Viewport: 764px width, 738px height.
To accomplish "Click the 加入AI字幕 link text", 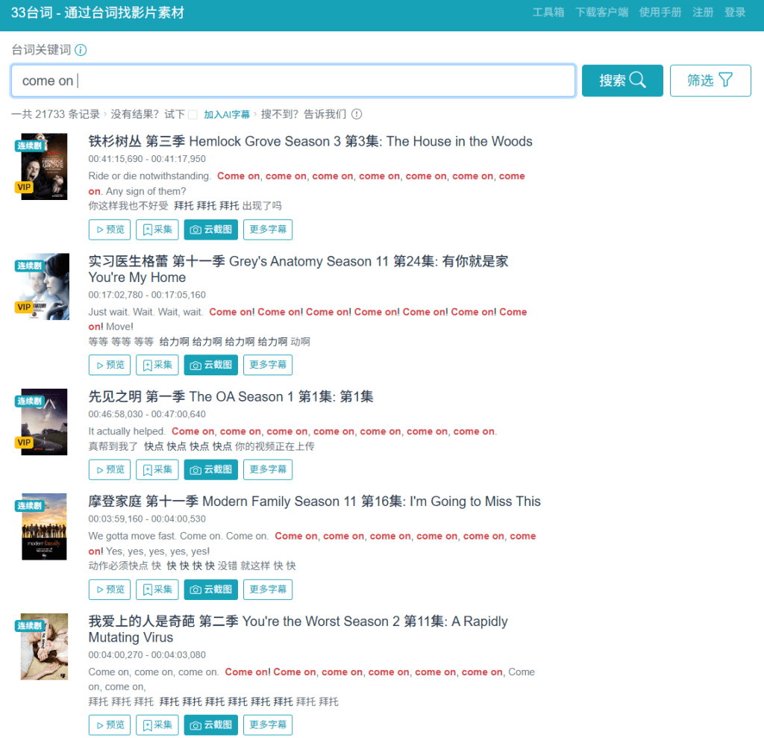I will [227, 114].
